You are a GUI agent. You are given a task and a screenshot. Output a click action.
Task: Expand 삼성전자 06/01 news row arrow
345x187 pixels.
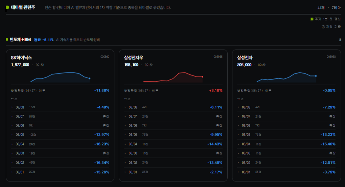(238, 172)
